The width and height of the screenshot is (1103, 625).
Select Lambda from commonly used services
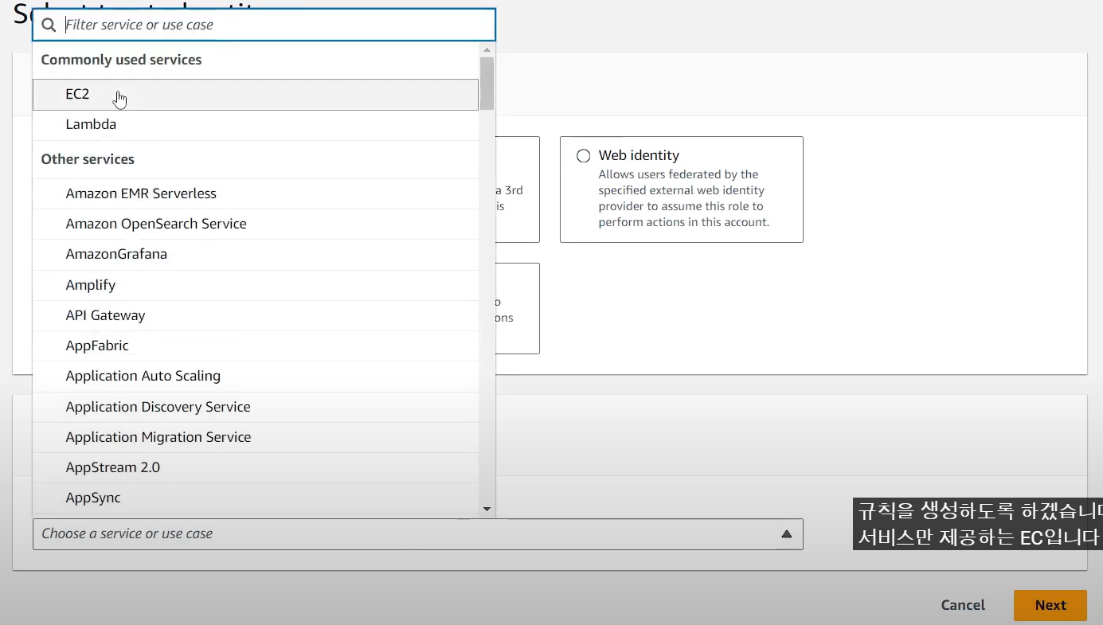click(x=256, y=125)
